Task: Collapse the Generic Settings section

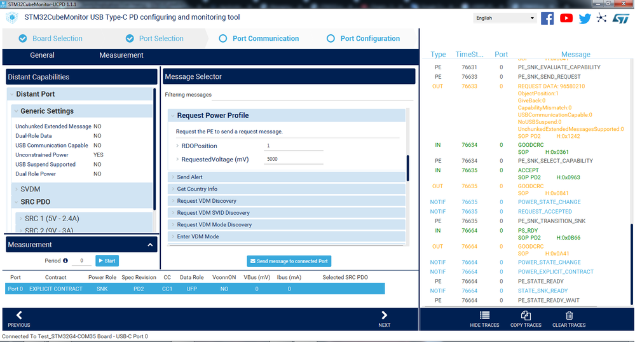Action: tap(16, 111)
